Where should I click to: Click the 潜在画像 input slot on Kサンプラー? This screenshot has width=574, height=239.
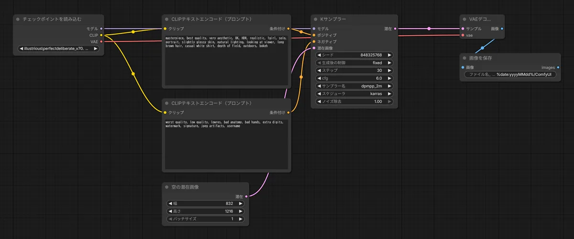[314, 48]
